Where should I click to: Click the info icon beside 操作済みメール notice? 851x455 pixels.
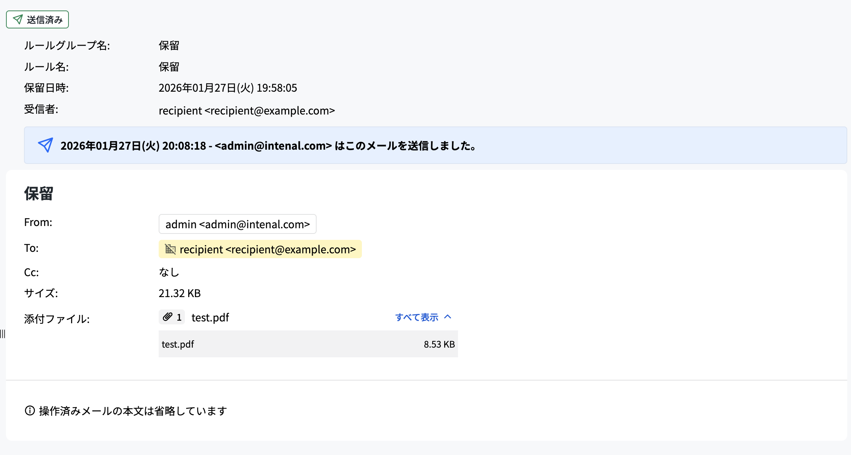coord(30,410)
